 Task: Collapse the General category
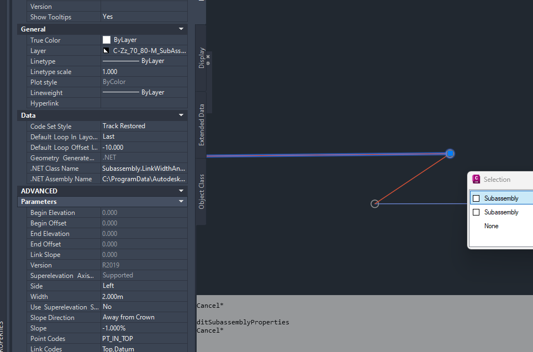click(x=181, y=29)
